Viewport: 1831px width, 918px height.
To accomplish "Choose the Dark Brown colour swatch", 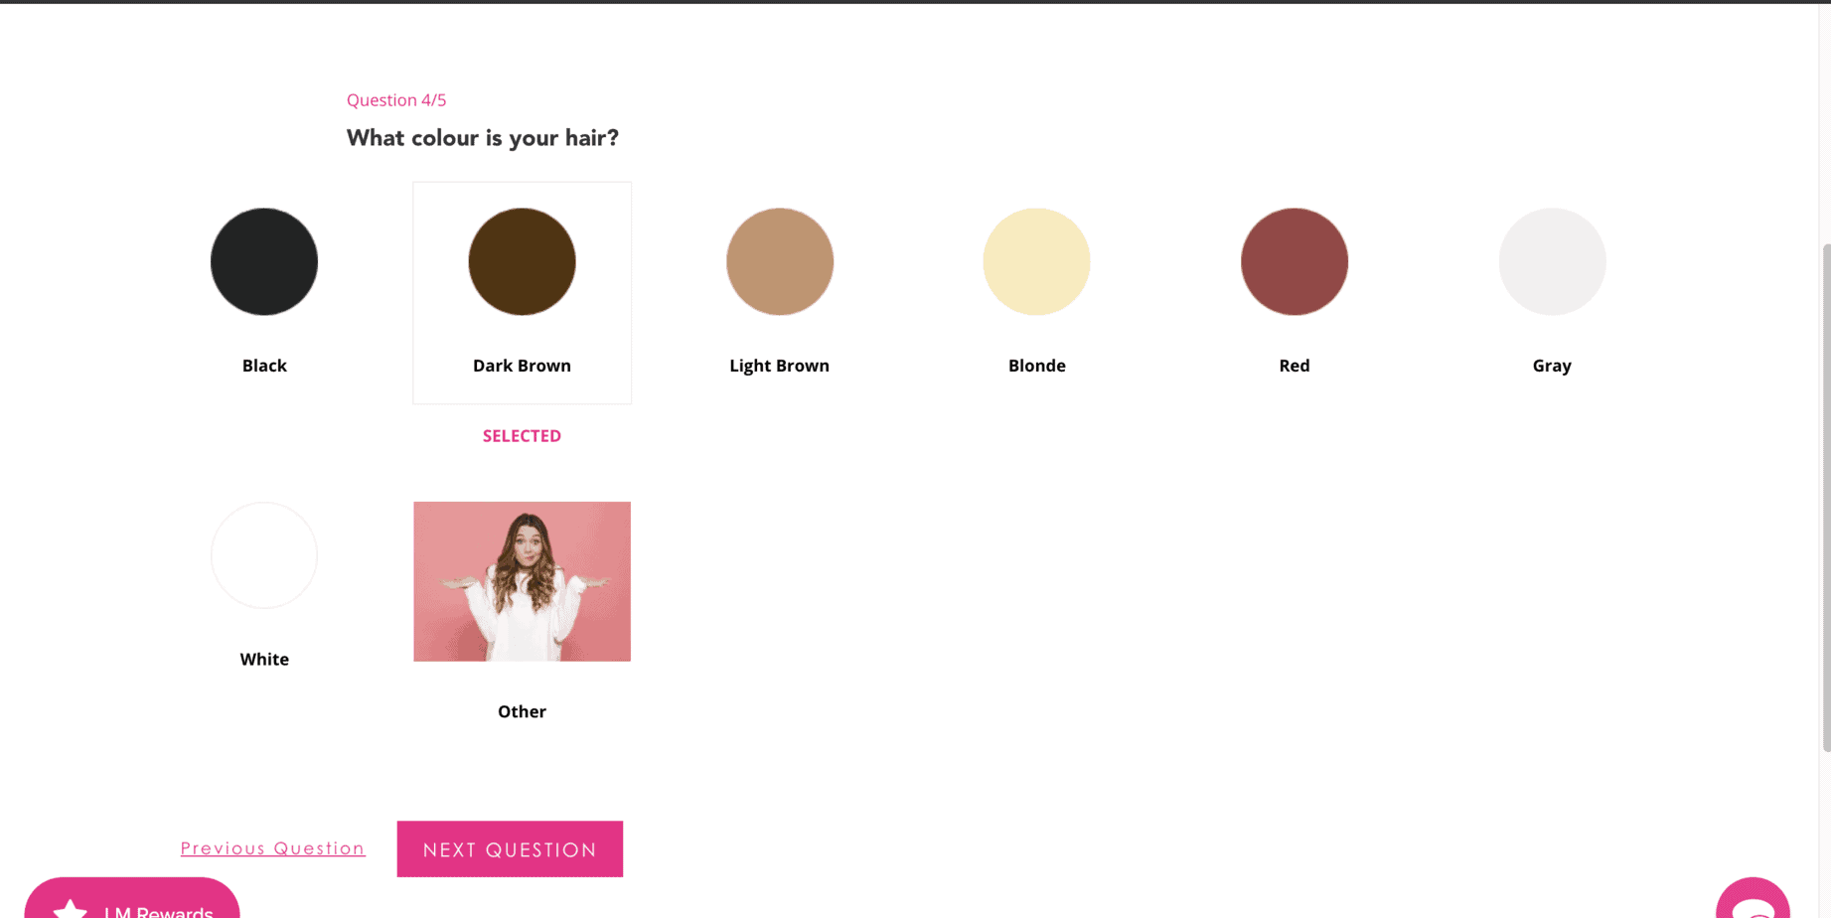I will (x=522, y=261).
